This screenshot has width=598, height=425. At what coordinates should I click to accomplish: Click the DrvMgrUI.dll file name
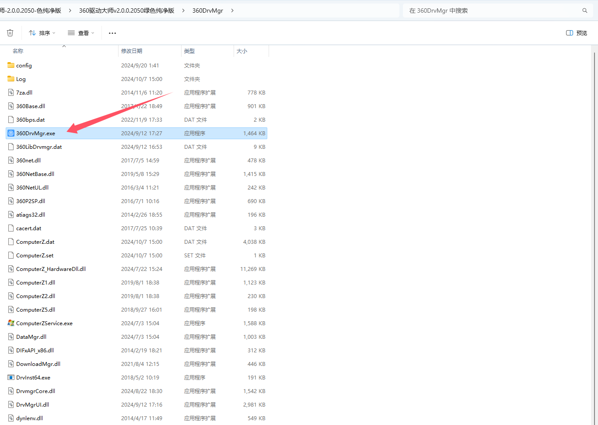coord(32,404)
